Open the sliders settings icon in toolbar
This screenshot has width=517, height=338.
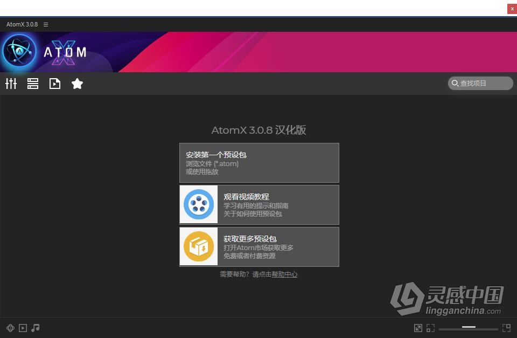11,84
